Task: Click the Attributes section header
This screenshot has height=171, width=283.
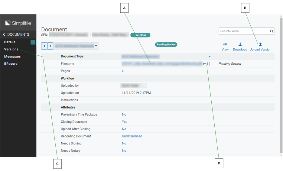Action: (68, 107)
